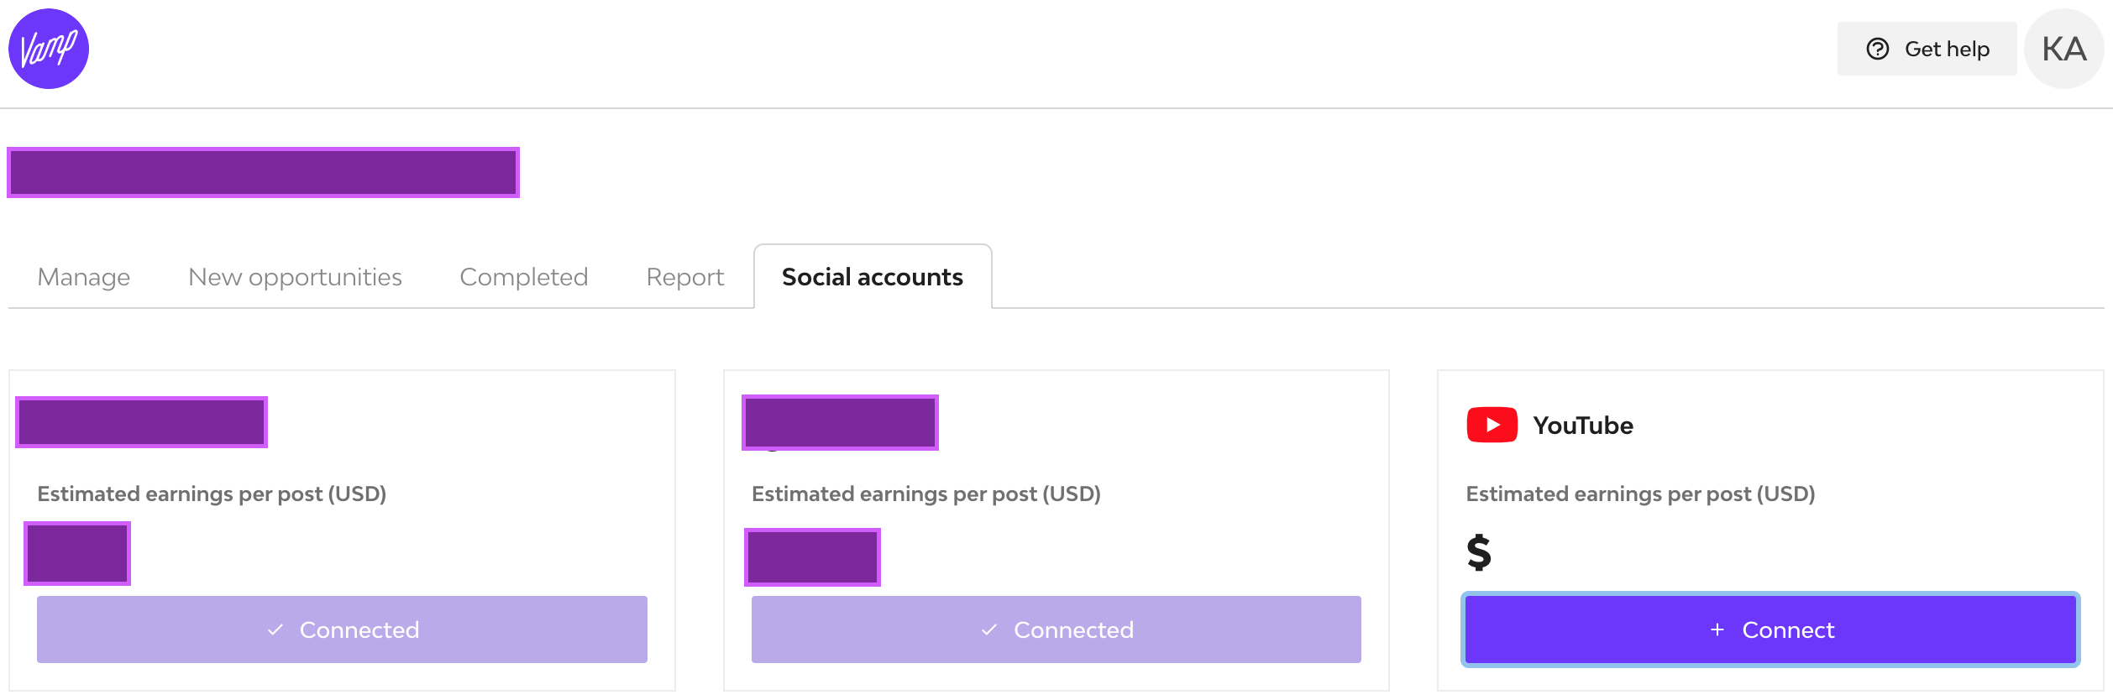
Task: Click the redacted purple page heading
Action: (263, 172)
